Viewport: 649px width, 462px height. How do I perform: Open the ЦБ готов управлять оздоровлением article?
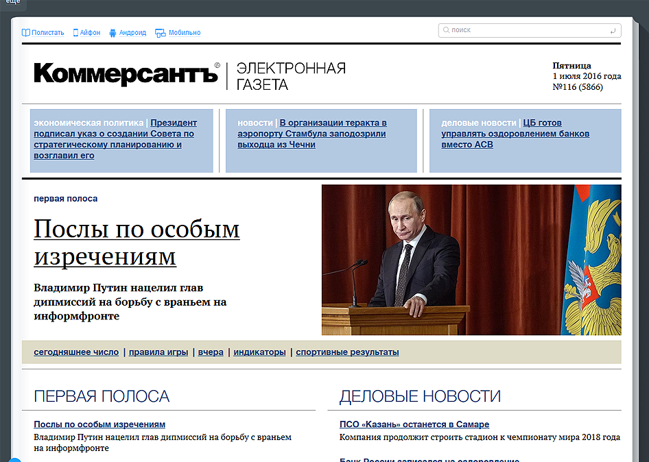point(515,134)
